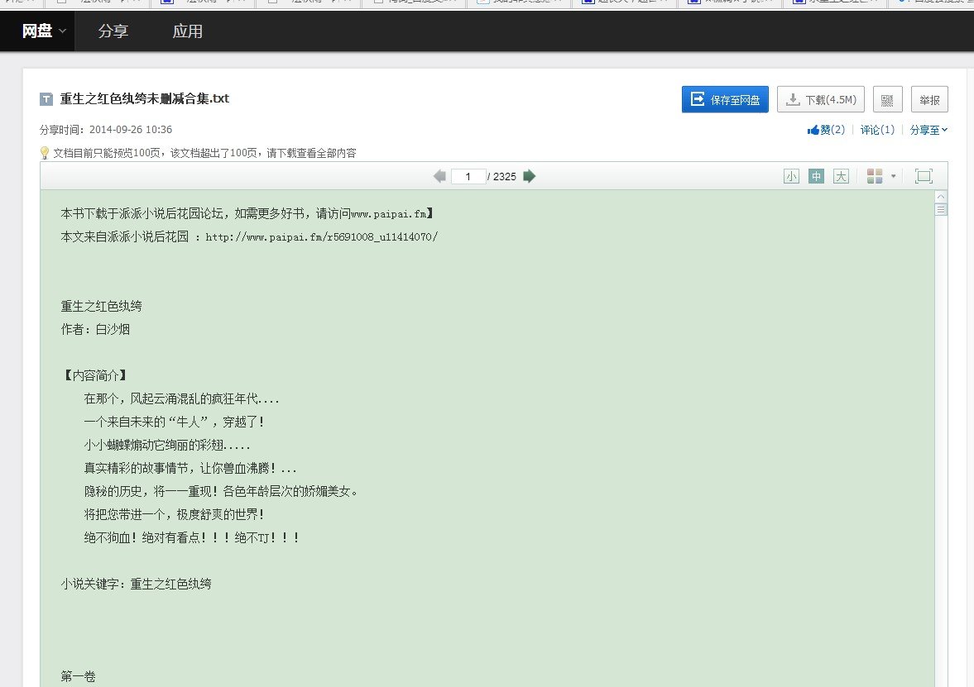This screenshot has width=974, height=687.
Task: Keep medium font size 中 selected
Action: pos(816,175)
